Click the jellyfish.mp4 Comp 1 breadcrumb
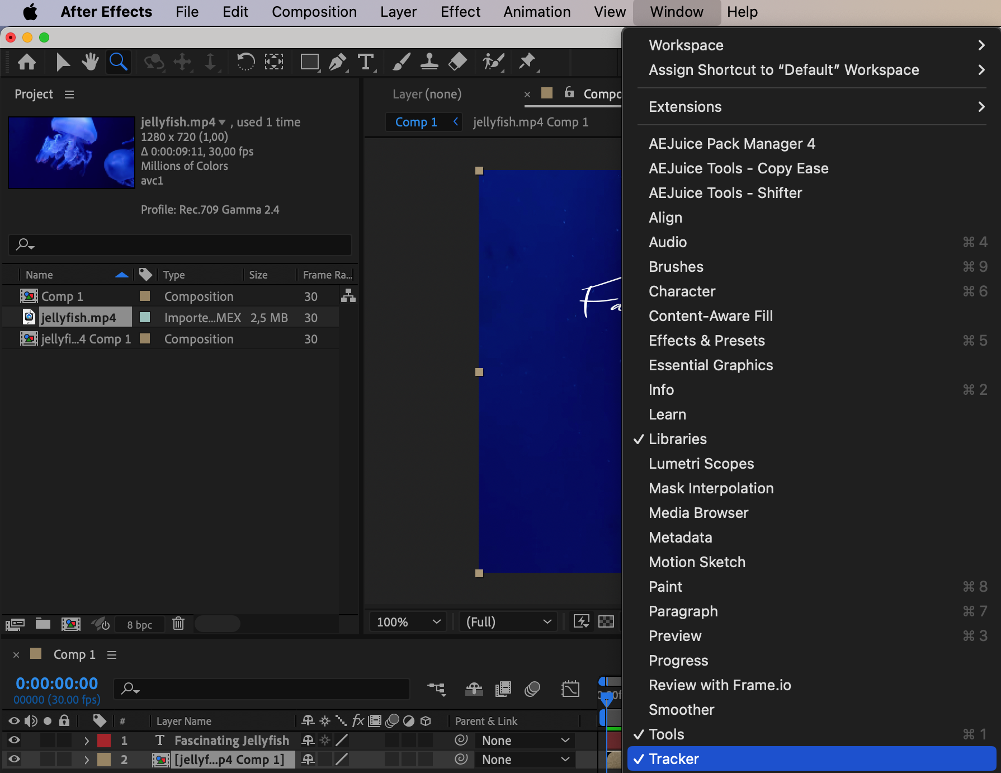Viewport: 1001px width, 773px height. [x=531, y=122]
